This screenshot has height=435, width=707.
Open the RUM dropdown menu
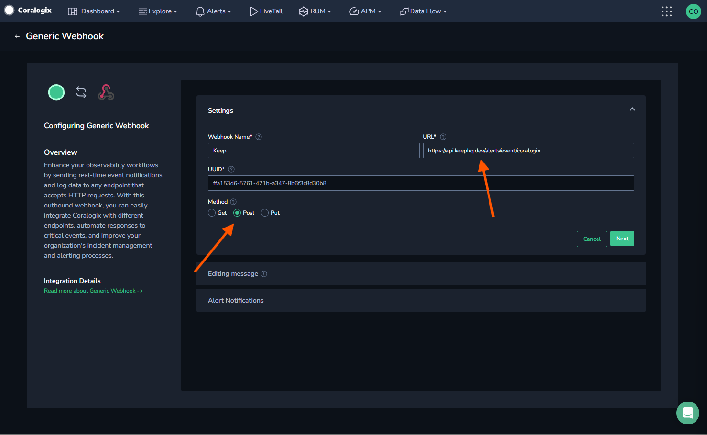click(x=315, y=11)
